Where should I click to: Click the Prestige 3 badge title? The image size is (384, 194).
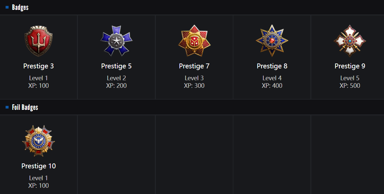pyautogui.click(x=38, y=66)
